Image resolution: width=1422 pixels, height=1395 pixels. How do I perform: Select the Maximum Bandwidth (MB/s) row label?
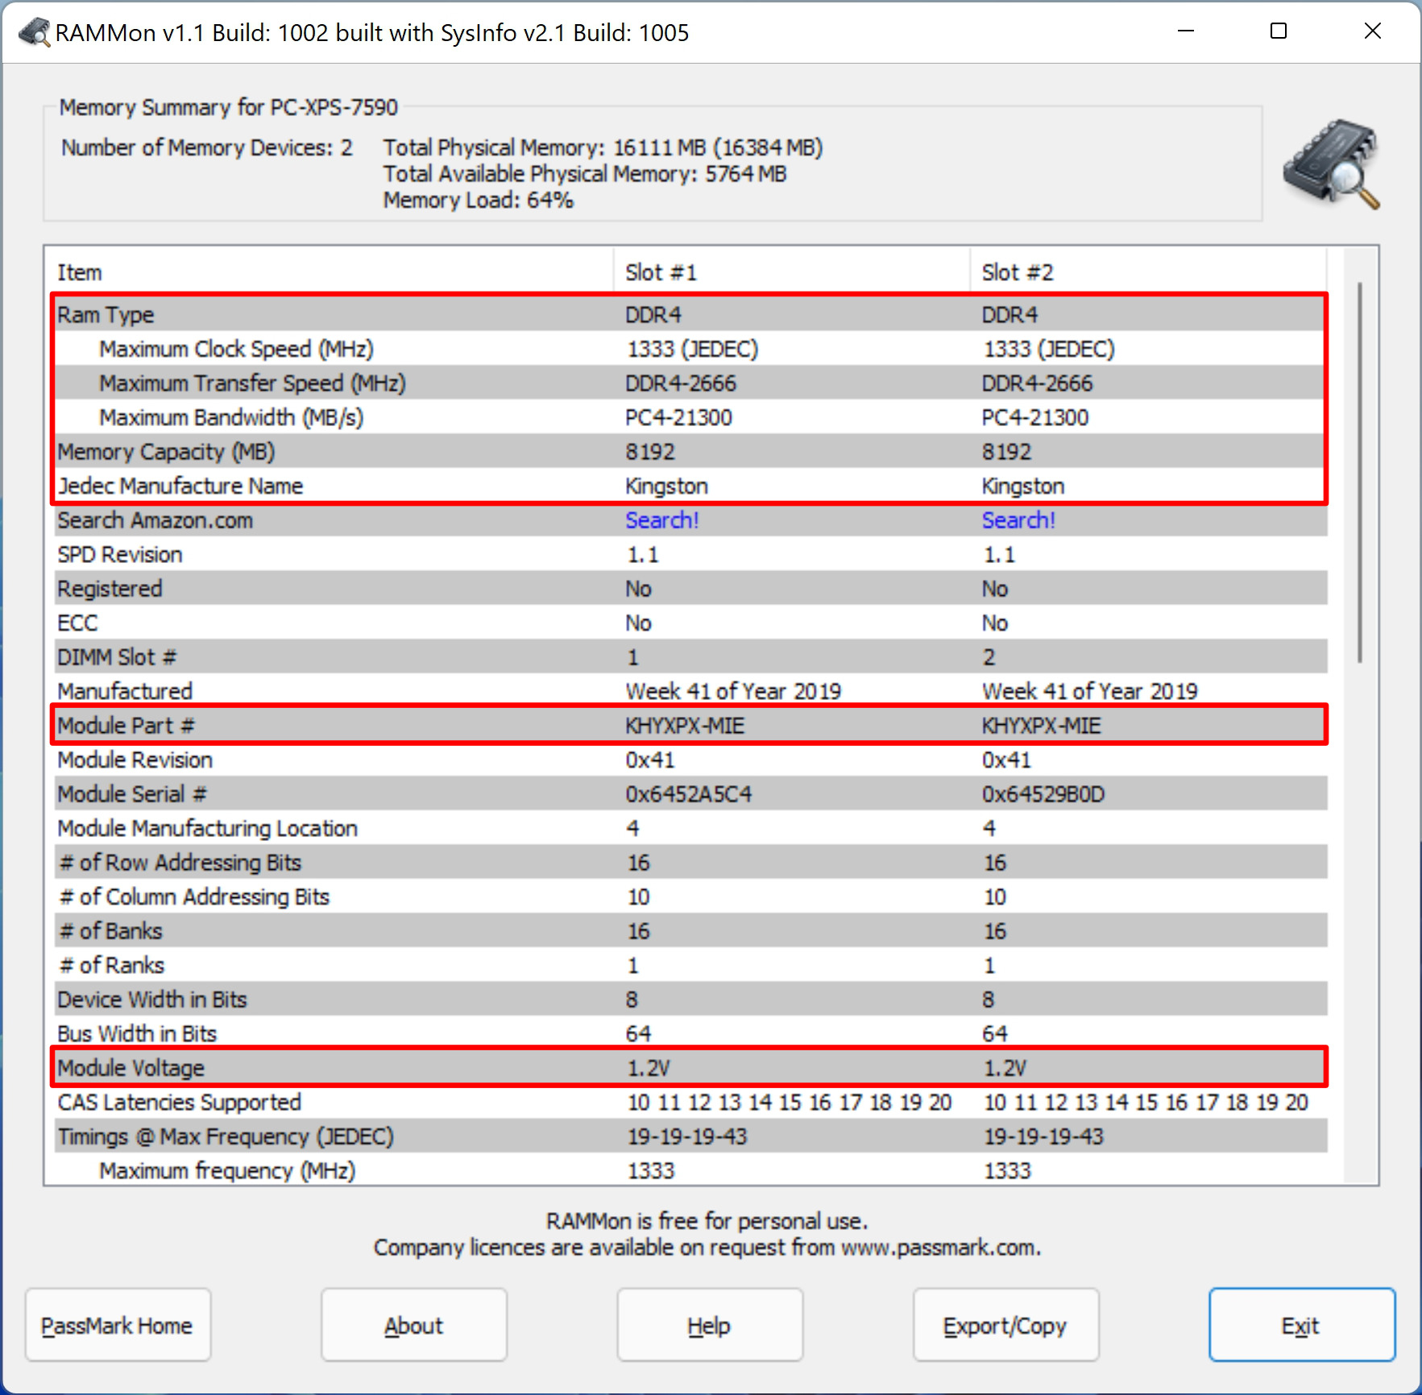[231, 417]
